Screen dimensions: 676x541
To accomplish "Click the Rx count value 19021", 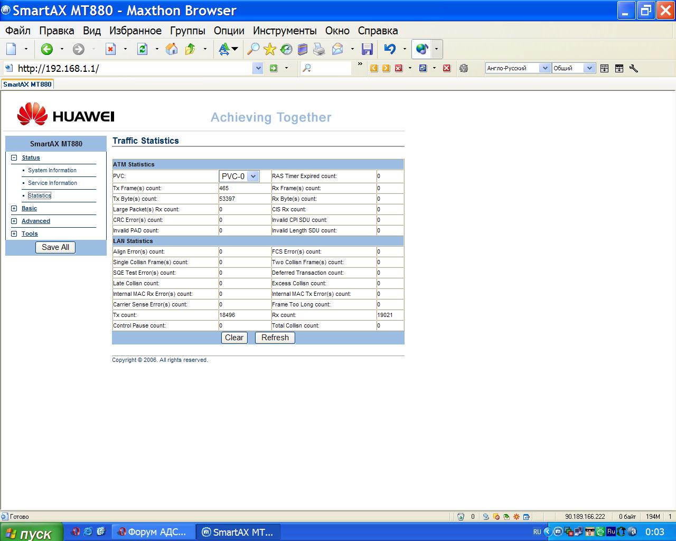I will pos(385,315).
